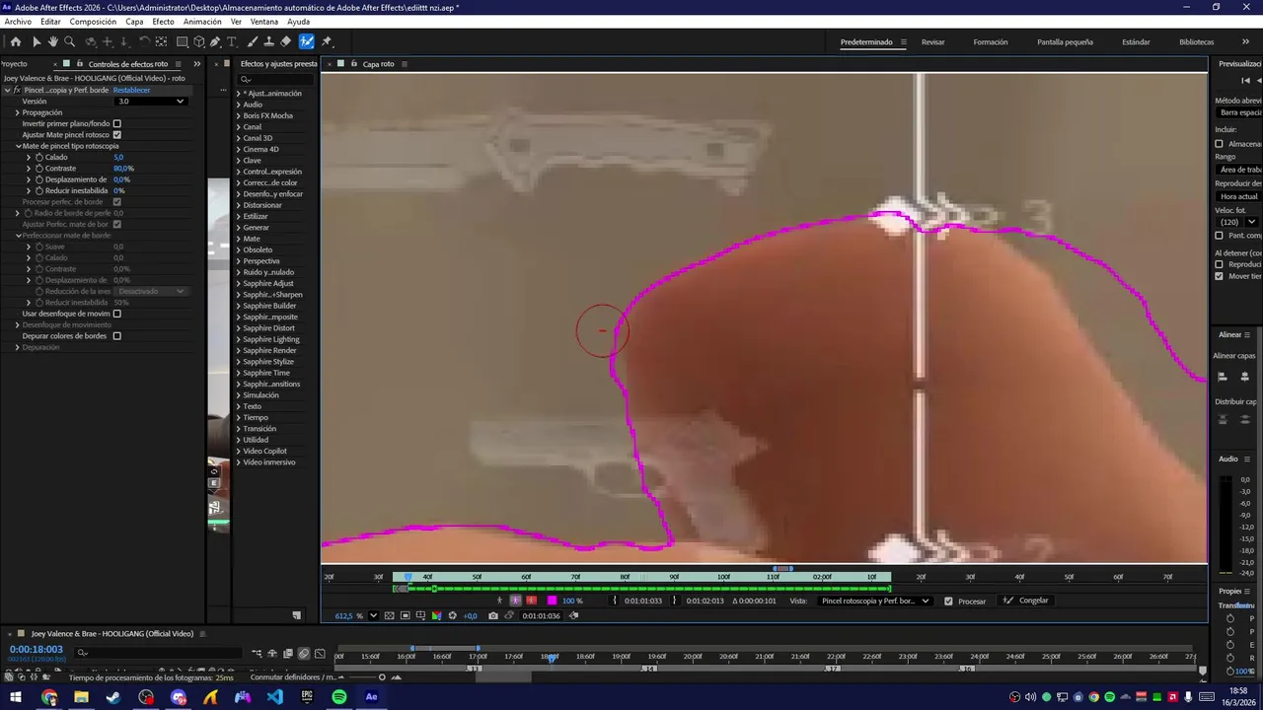The height and width of the screenshot is (710, 1263).
Task: Select the Roto Brush tool
Action: (307, 41)
